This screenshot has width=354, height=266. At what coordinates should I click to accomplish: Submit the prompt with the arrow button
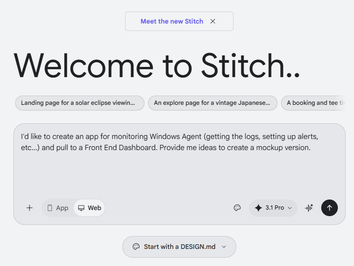coord(330,208)
